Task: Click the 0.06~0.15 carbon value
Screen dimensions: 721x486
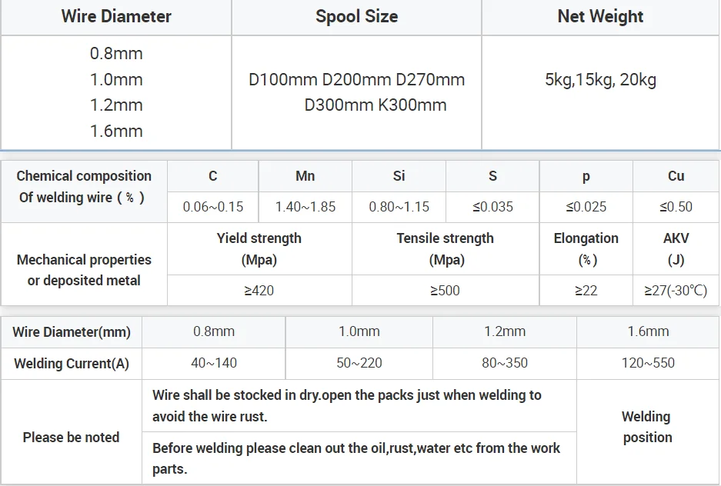Action: (213, 207)
